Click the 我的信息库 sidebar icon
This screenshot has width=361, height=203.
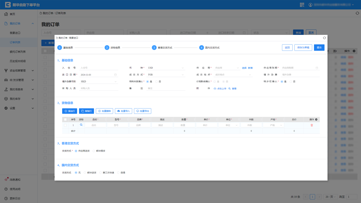coord(6,89)
